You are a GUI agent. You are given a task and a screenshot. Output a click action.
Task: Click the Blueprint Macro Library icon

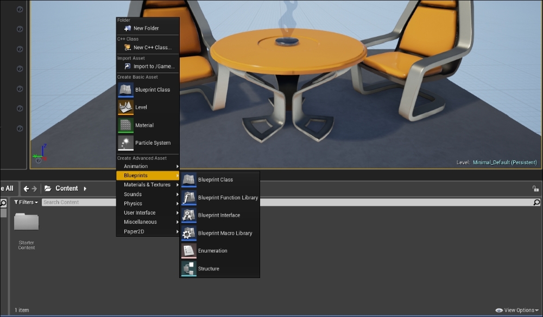click(189, 233)
